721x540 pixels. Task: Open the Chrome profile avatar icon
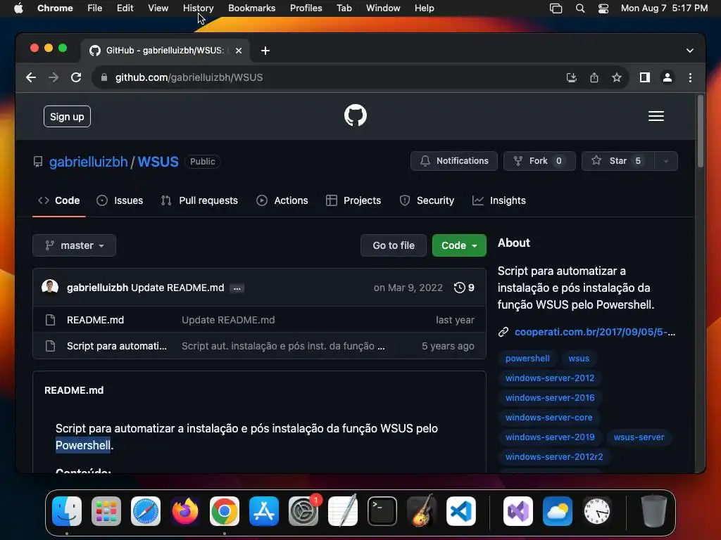click(x=667, y=77)
